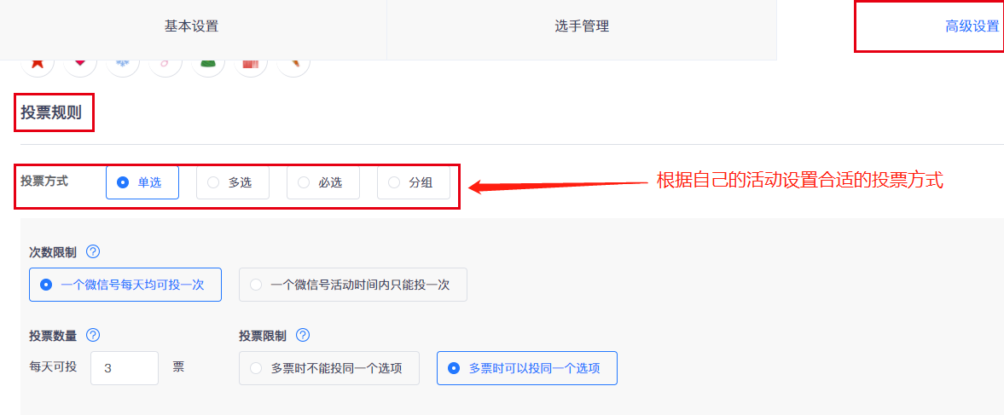Open help icon next to 投票限制
The image size is (1004, 415).
point(303,335)
